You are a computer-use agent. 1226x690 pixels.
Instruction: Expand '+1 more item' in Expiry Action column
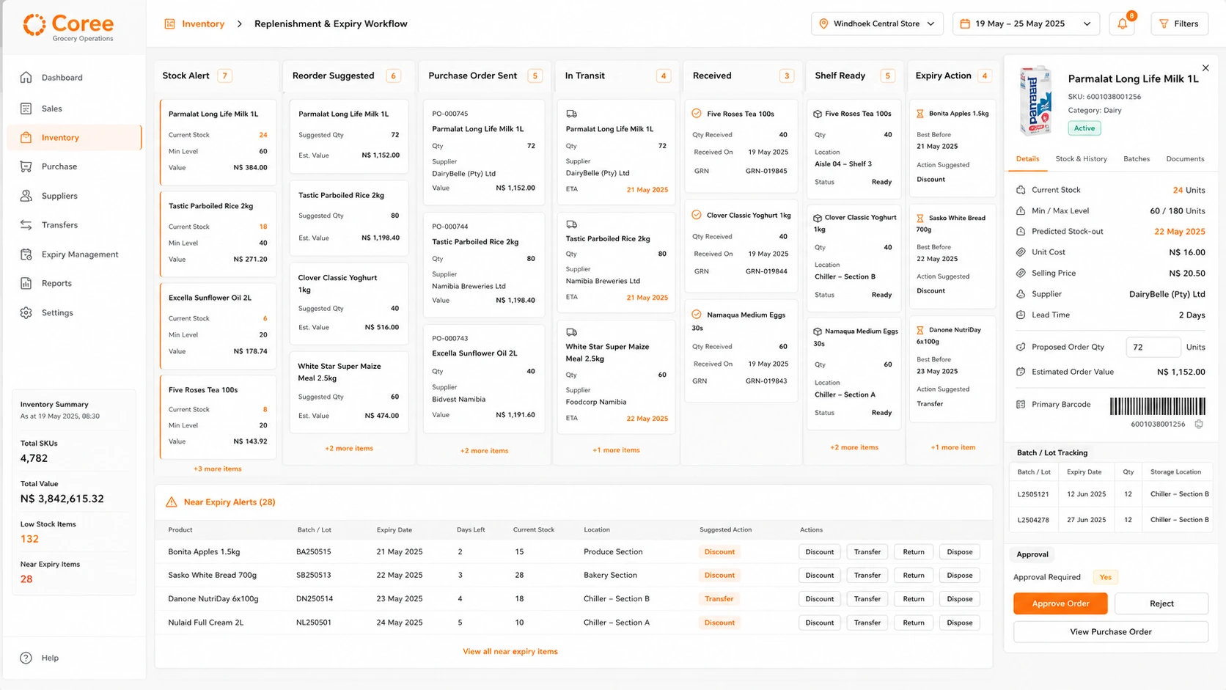tap(953, 447)
